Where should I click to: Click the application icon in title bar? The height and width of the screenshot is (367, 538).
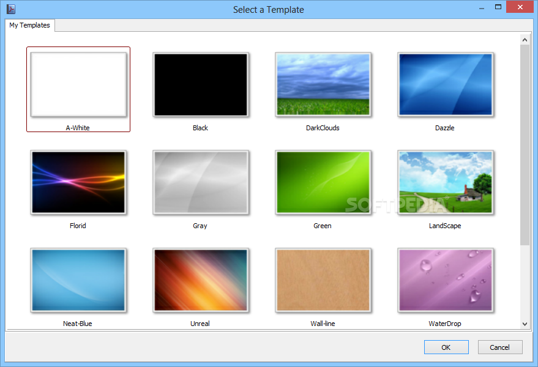[11, 9]
